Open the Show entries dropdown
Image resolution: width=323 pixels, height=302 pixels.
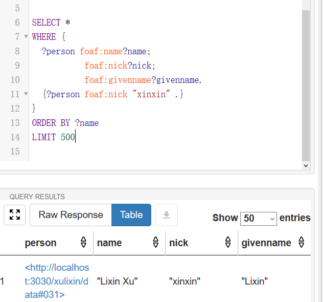pyautogui.click(x=258, y=218)
